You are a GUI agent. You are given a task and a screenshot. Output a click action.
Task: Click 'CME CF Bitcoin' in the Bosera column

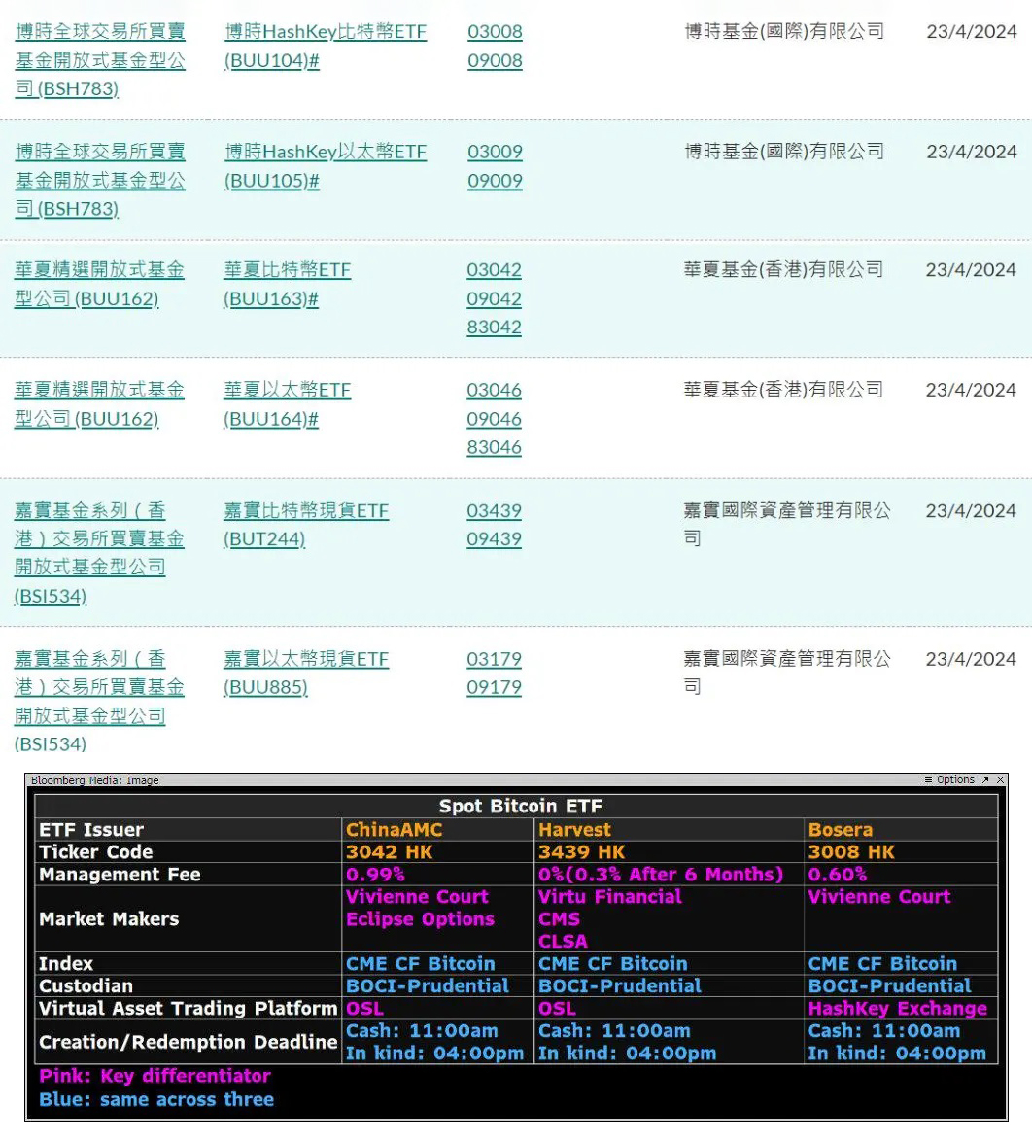pyautogui.click(x=882, y=963)
